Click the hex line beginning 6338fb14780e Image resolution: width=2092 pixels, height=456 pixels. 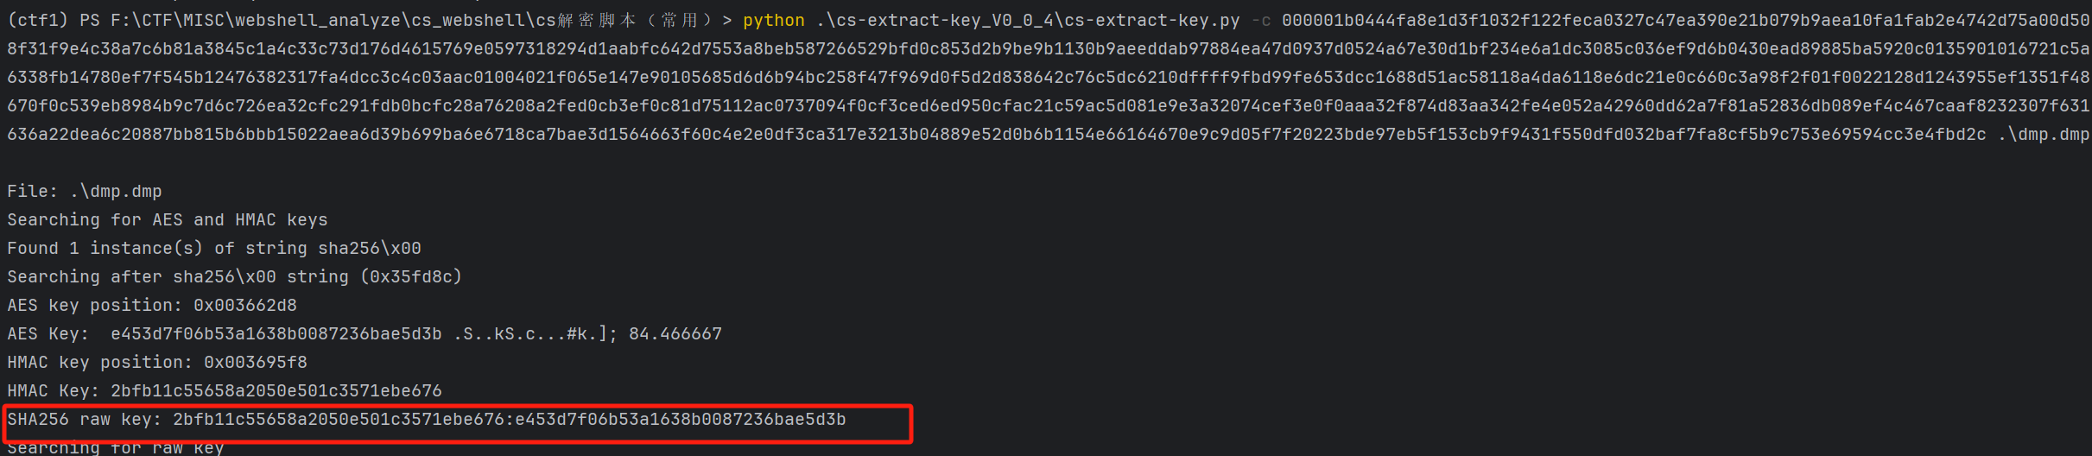coord(1048,78)
